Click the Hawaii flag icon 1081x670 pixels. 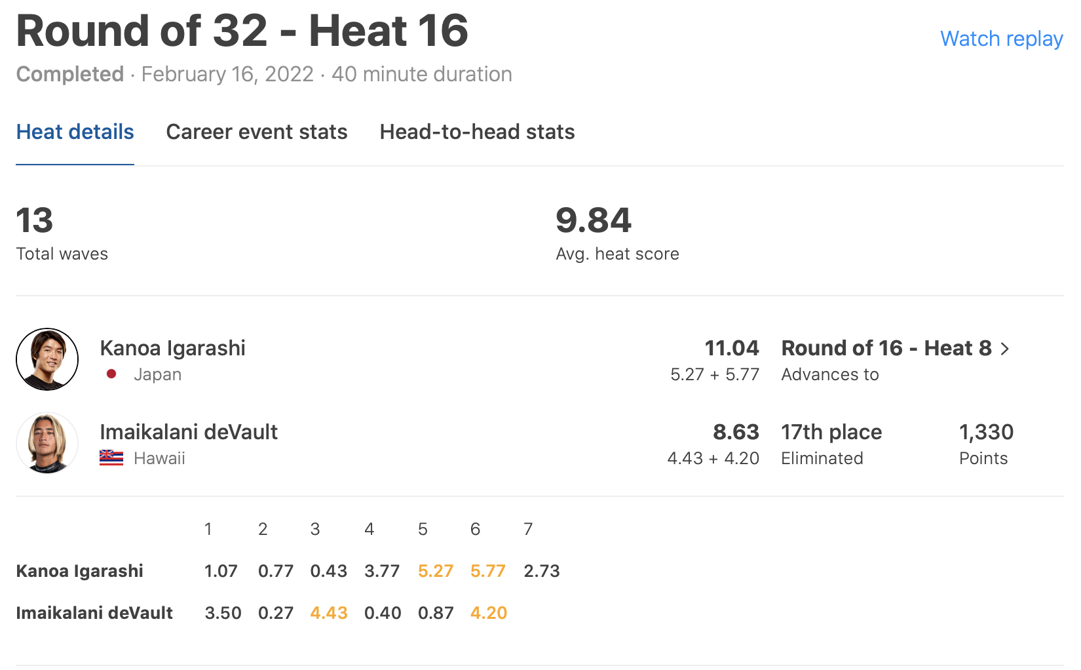111,458
